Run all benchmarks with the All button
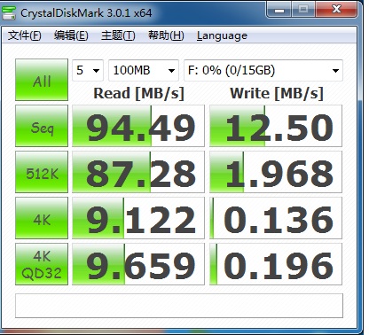Viewport: 369px width, 335px height. pyautogui.click(x=42, y=80)
